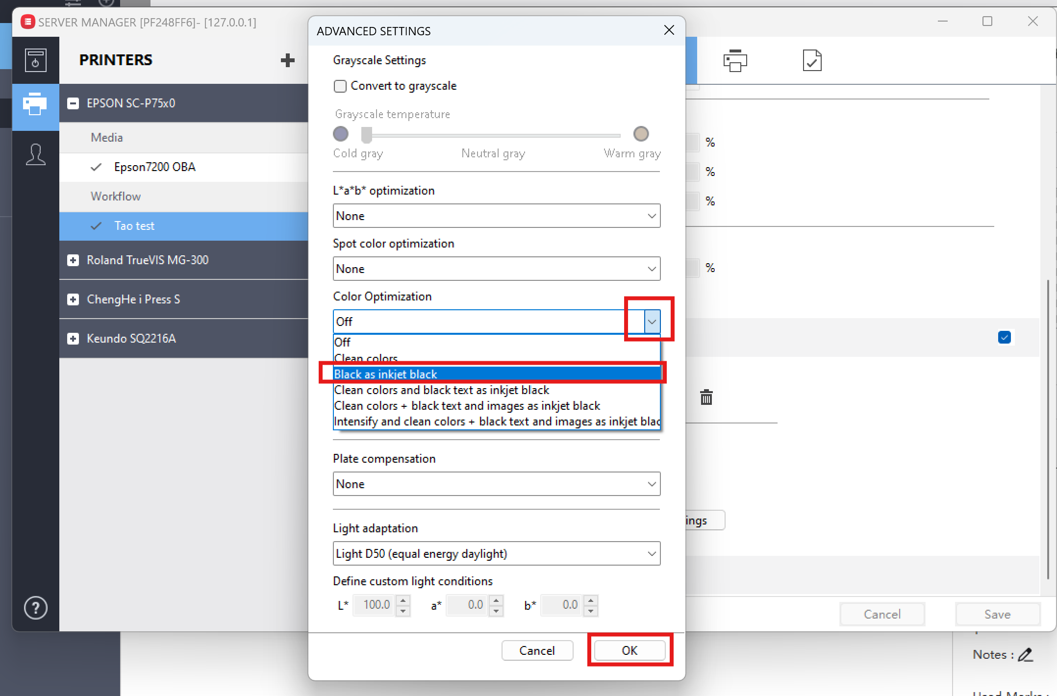Click the printer settings toolbar icon

coord(735,61)
